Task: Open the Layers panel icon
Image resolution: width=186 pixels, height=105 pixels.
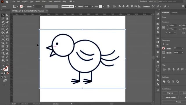Action: coord(158,62)
